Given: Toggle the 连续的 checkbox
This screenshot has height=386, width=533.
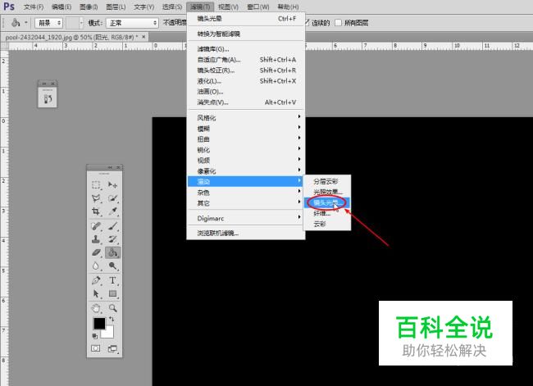Looking at the screenshot, I should [307, 23].
